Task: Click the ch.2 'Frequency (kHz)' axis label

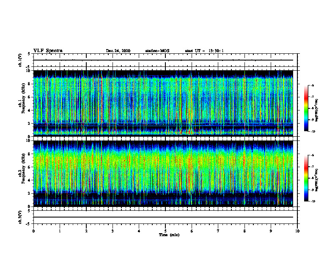Action: [23, 168]
